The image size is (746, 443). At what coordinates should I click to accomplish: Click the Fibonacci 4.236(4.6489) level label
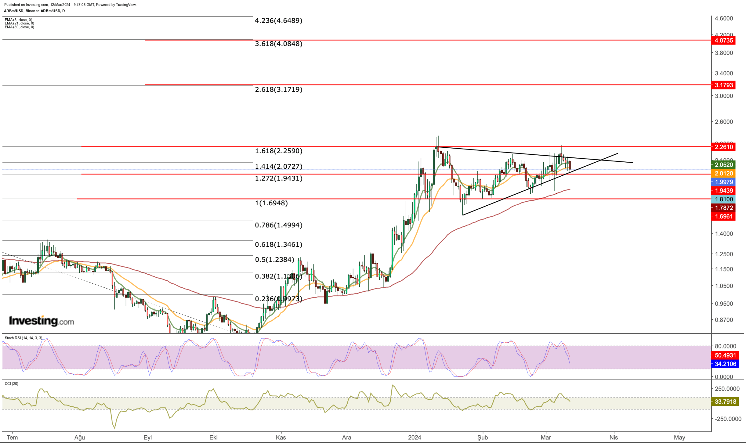pos(278,21)
